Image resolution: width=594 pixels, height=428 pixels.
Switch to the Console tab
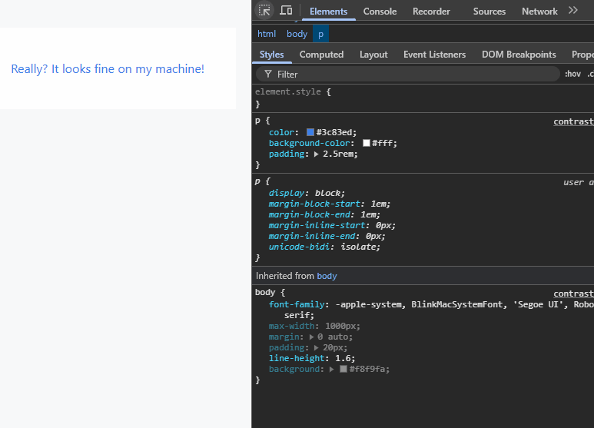380,12
